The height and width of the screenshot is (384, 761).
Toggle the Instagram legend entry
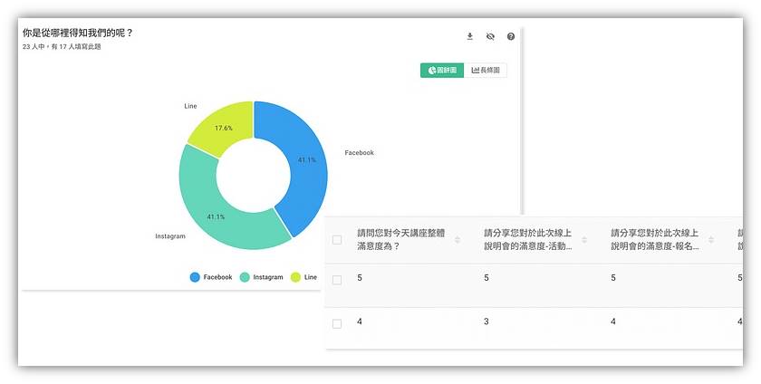click(x=262, y=277)
